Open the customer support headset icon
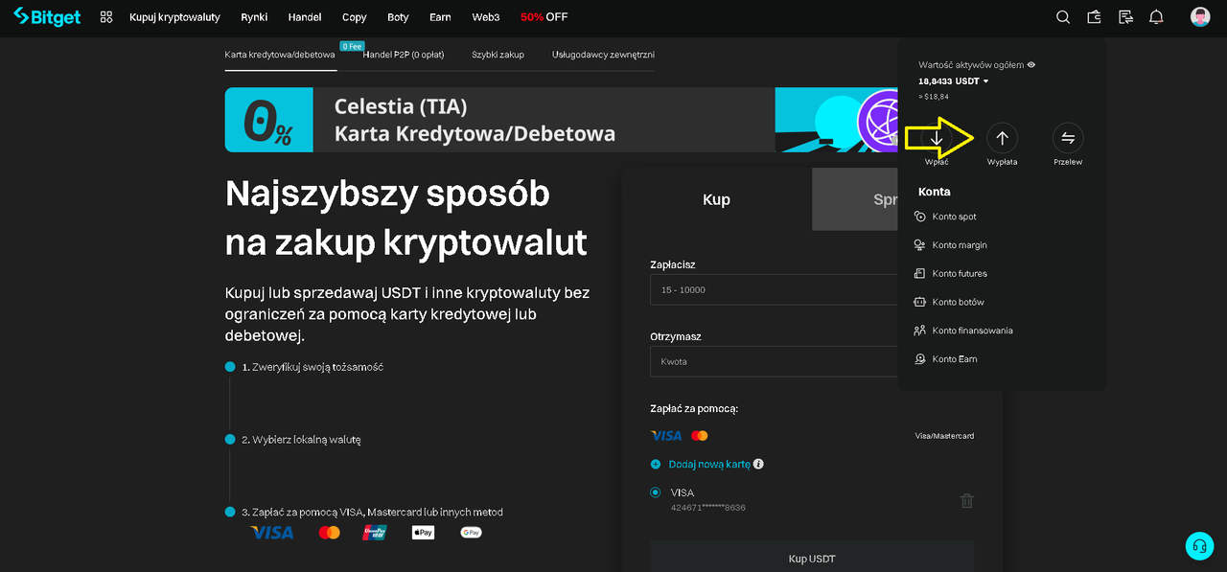1227x572 pixels. click(1199, 546)
